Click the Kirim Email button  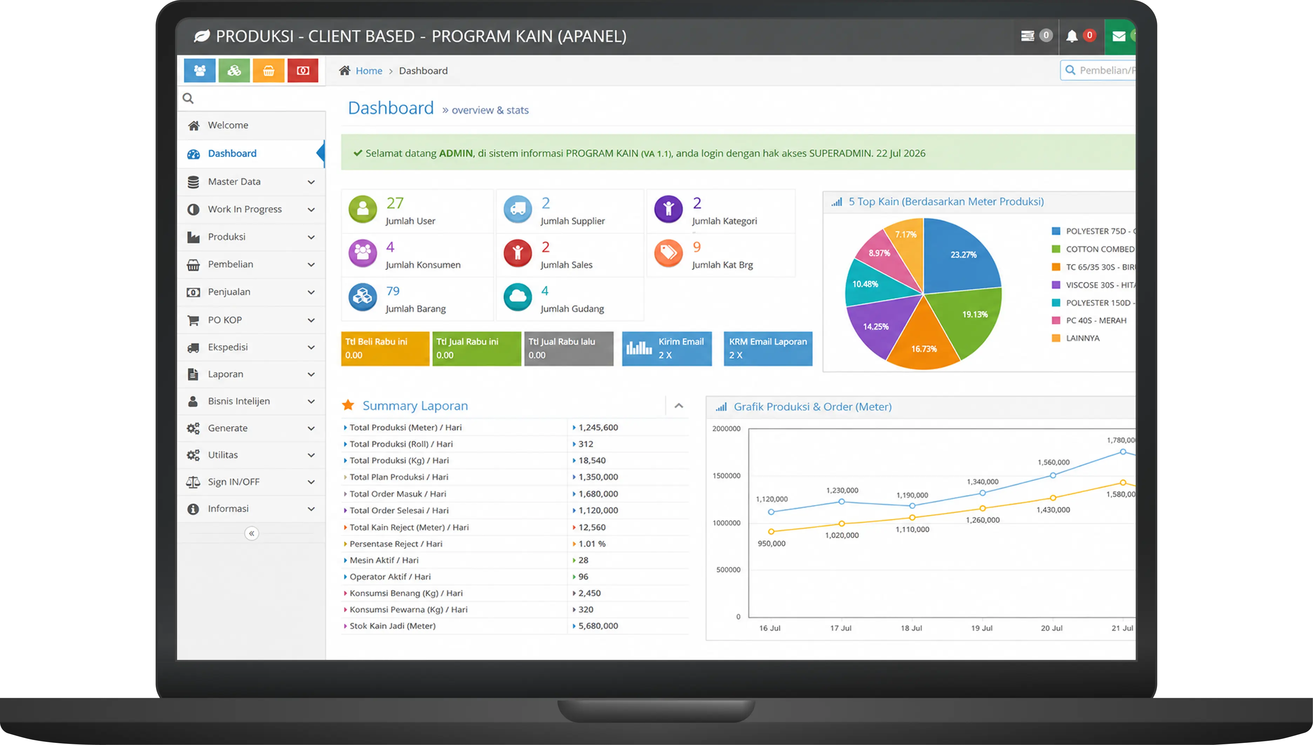[x=667, y=348]
